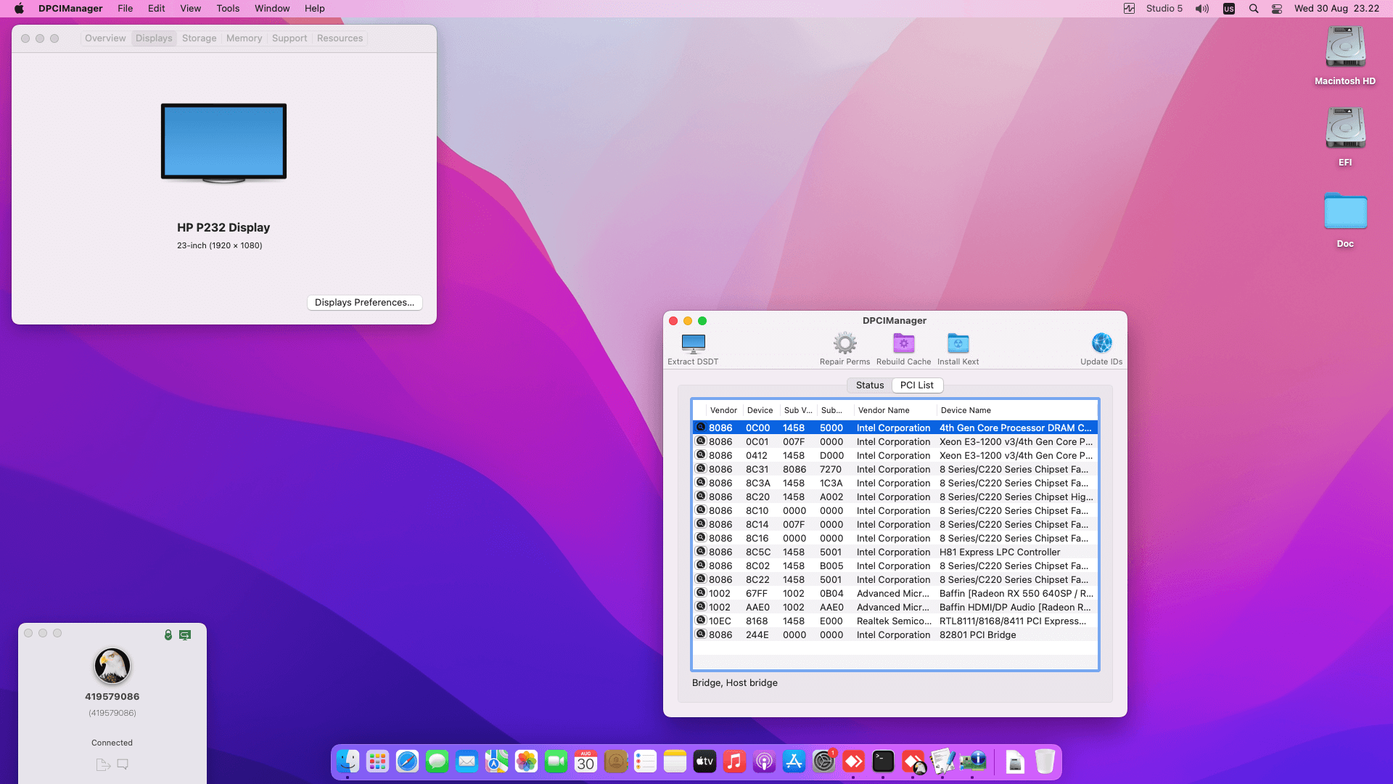Open Photos from the Dock

tap(526, 761)
